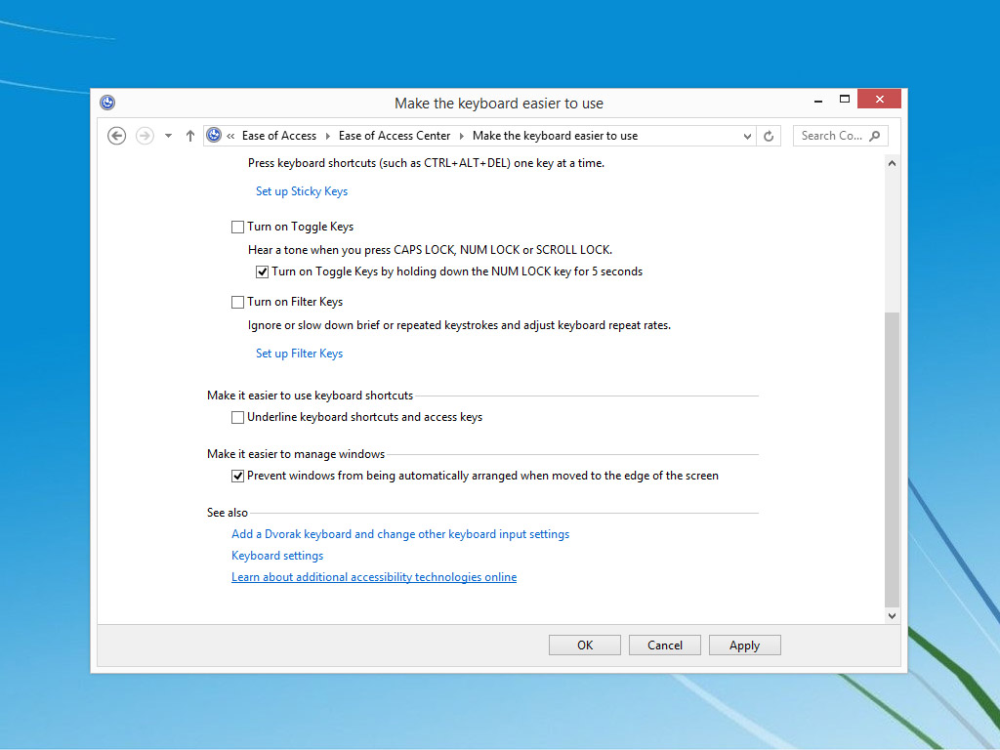This screenshot has height=750, width=1000.
Task: Enable Turn on Toggle Keys checkbox
Action: coord(238,227)
